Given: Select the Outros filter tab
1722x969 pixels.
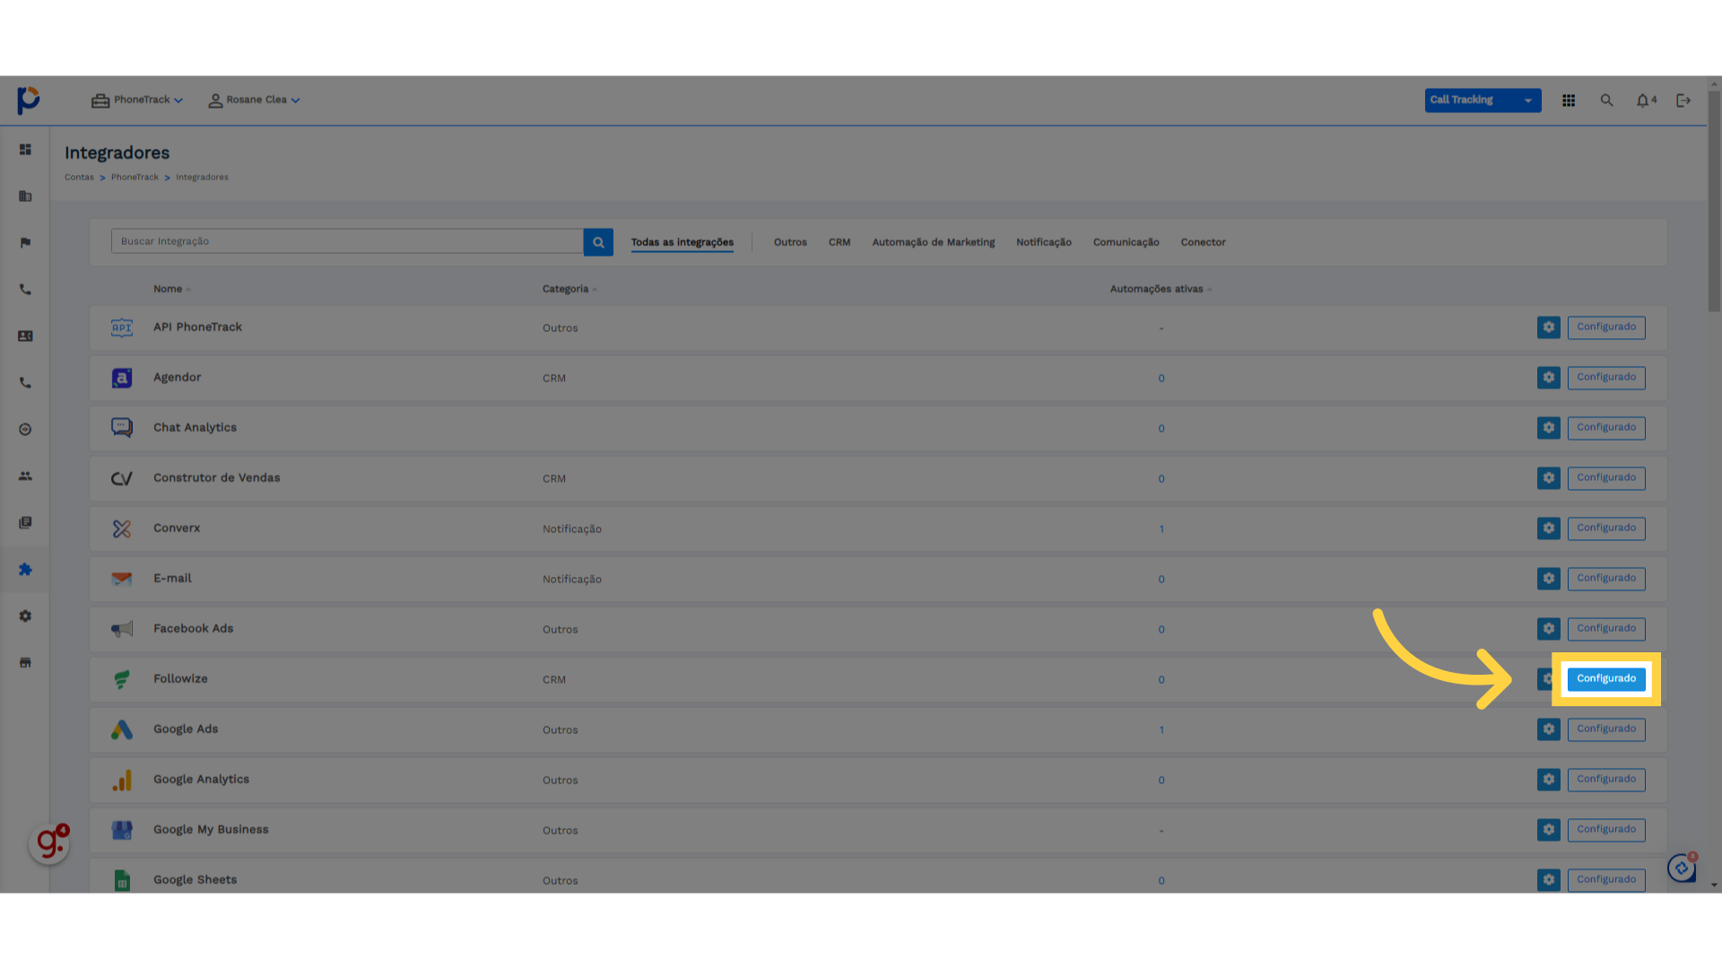Looking at the screenshot, I should tap(790, 242).
